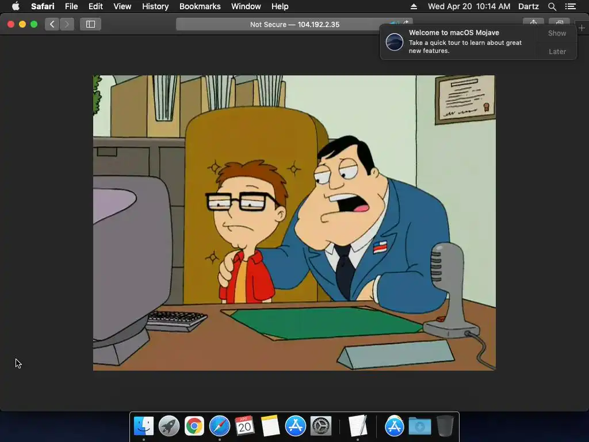Click the Welcome to macOS Mojave notification title
Screen dimensions: 589x442
pyautogui.click(x=454, y=33)
